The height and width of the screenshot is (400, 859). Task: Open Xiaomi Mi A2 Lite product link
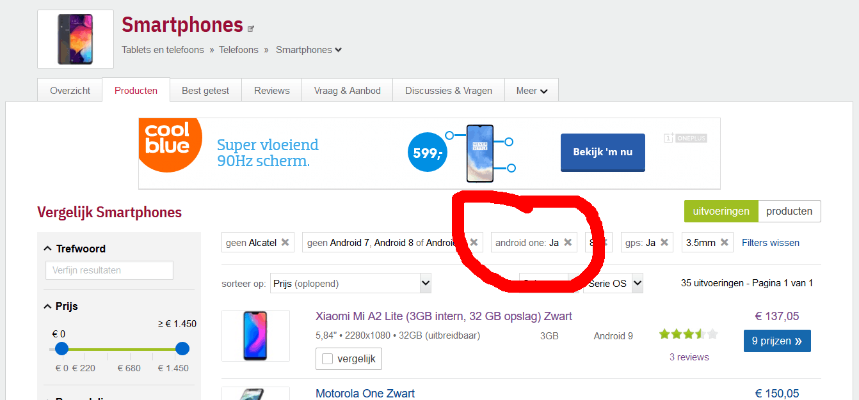pos(444,316)
